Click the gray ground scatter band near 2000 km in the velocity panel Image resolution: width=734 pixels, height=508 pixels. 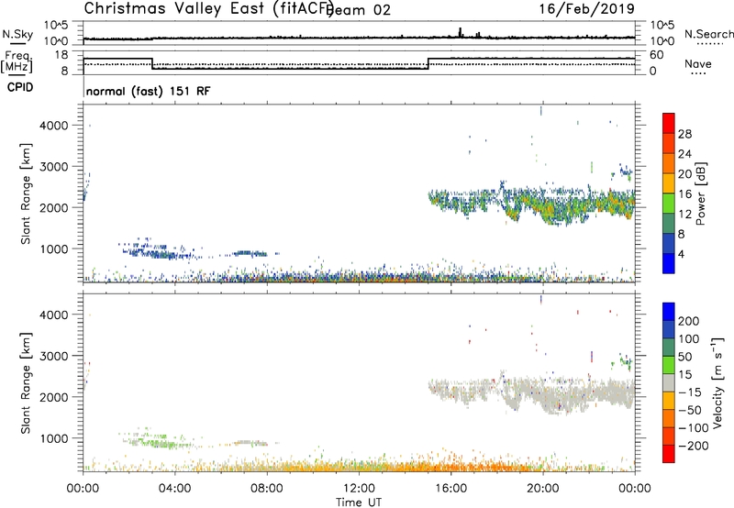pyautogui.click(x=532, y=393)
